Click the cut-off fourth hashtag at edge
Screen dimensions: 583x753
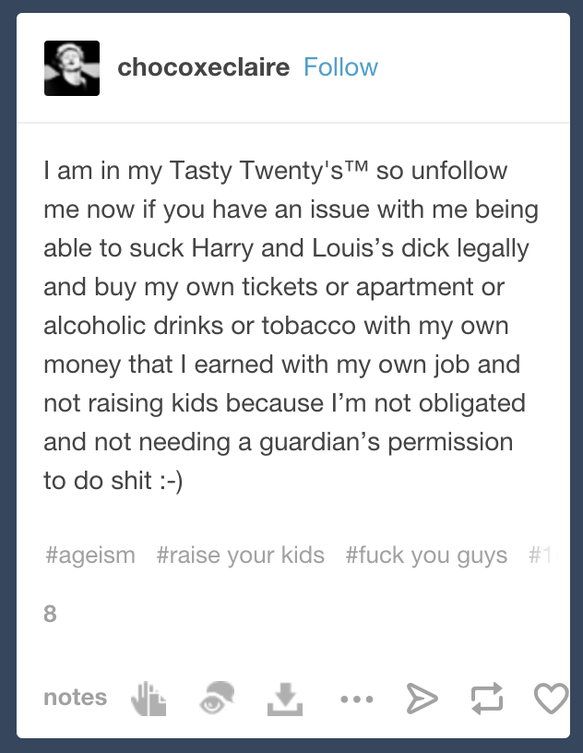tap(542, 556)
